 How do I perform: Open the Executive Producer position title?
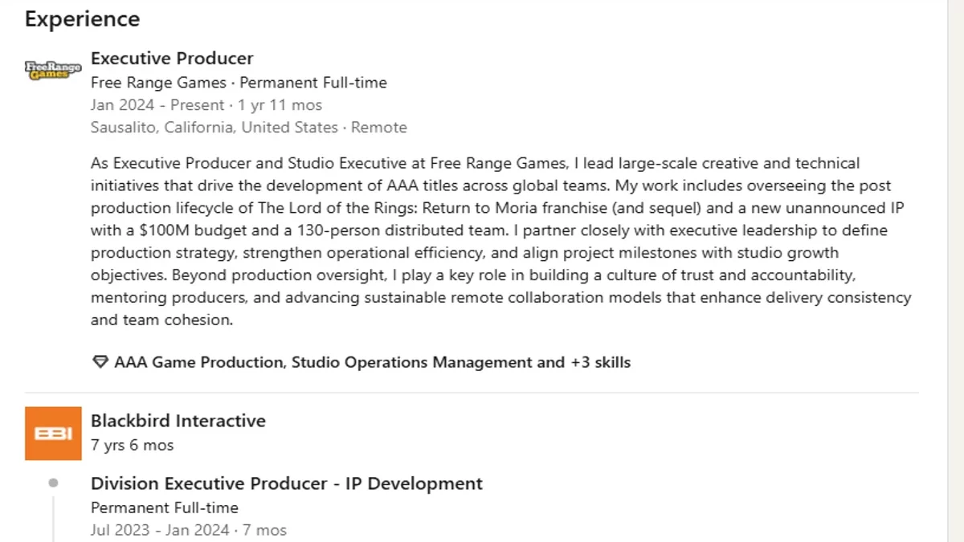(x=172, y=59)
